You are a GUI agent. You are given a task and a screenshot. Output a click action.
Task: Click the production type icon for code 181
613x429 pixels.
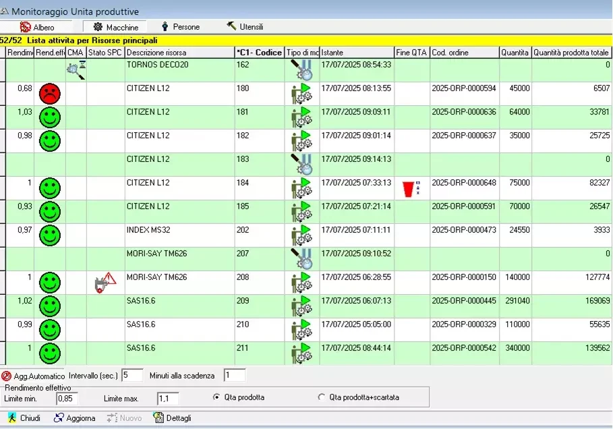302,117
